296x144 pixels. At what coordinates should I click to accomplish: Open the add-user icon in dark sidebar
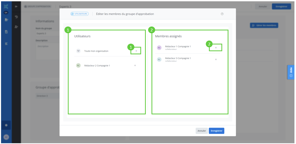click(x=16, y=27)
